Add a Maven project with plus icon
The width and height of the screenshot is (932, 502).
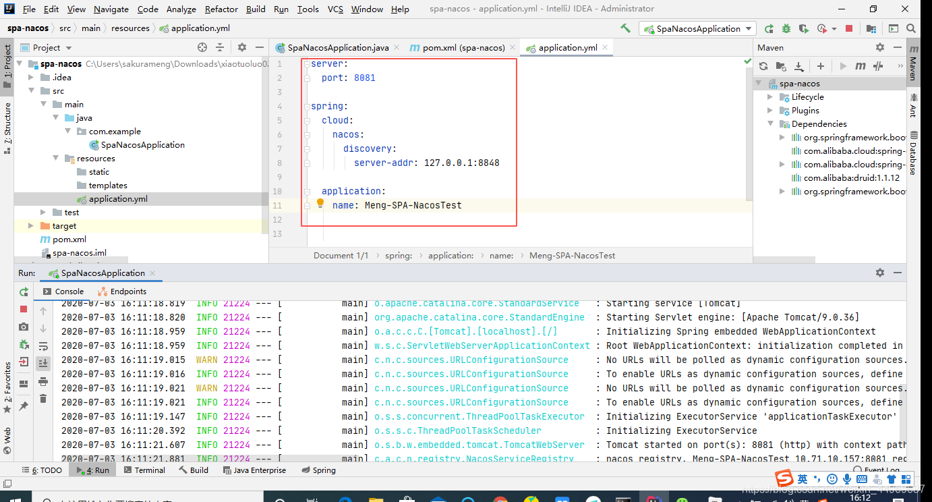click(x=821, y=66)
